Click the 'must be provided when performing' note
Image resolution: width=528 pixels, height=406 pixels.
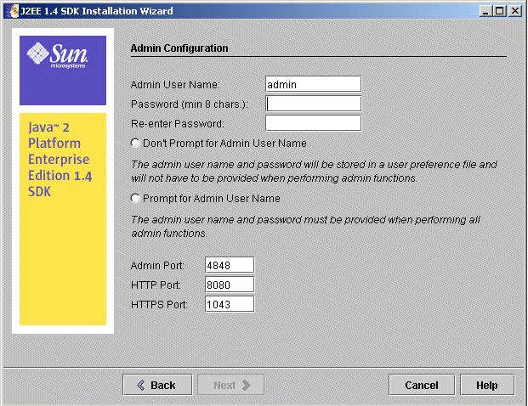[305, 226]
